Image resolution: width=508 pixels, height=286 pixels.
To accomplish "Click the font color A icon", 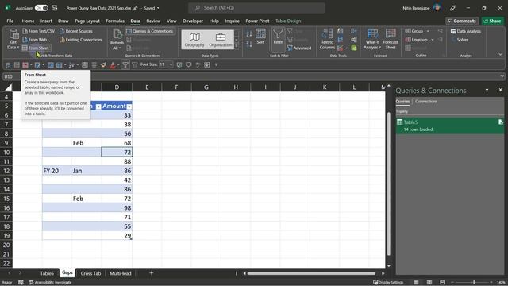I will pyautogui.click(x=113, y=65).
